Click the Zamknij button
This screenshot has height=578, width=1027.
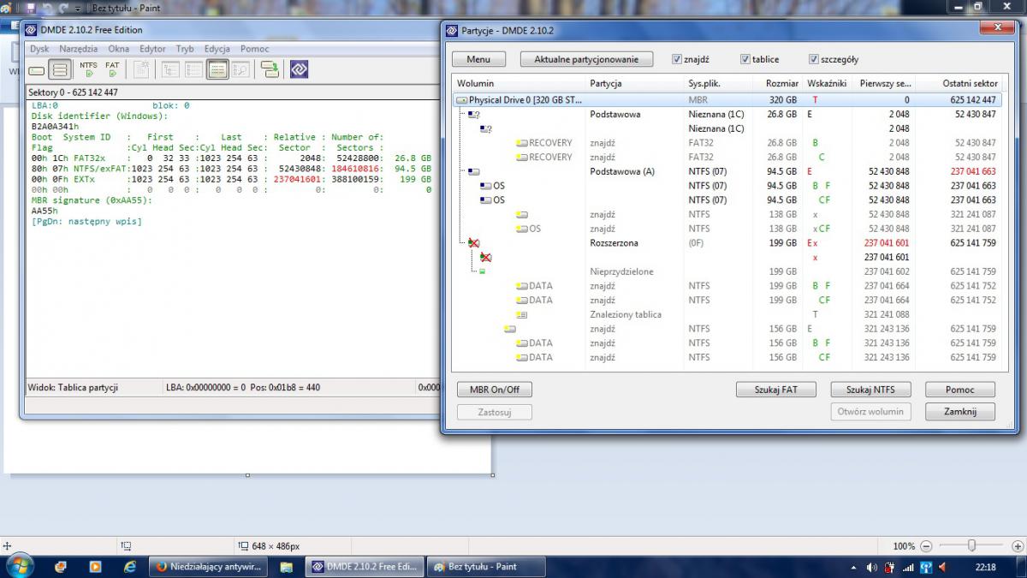point(960,412)
